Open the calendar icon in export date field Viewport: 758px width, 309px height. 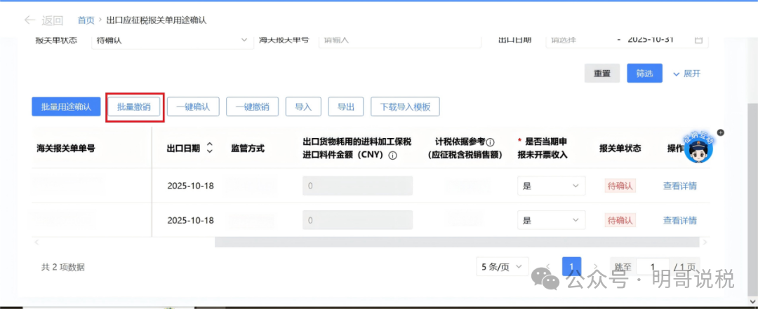(x=698, y=40)
